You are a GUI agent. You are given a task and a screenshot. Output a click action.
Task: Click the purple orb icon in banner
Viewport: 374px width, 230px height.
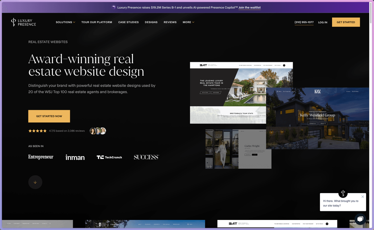coord(114,7)
